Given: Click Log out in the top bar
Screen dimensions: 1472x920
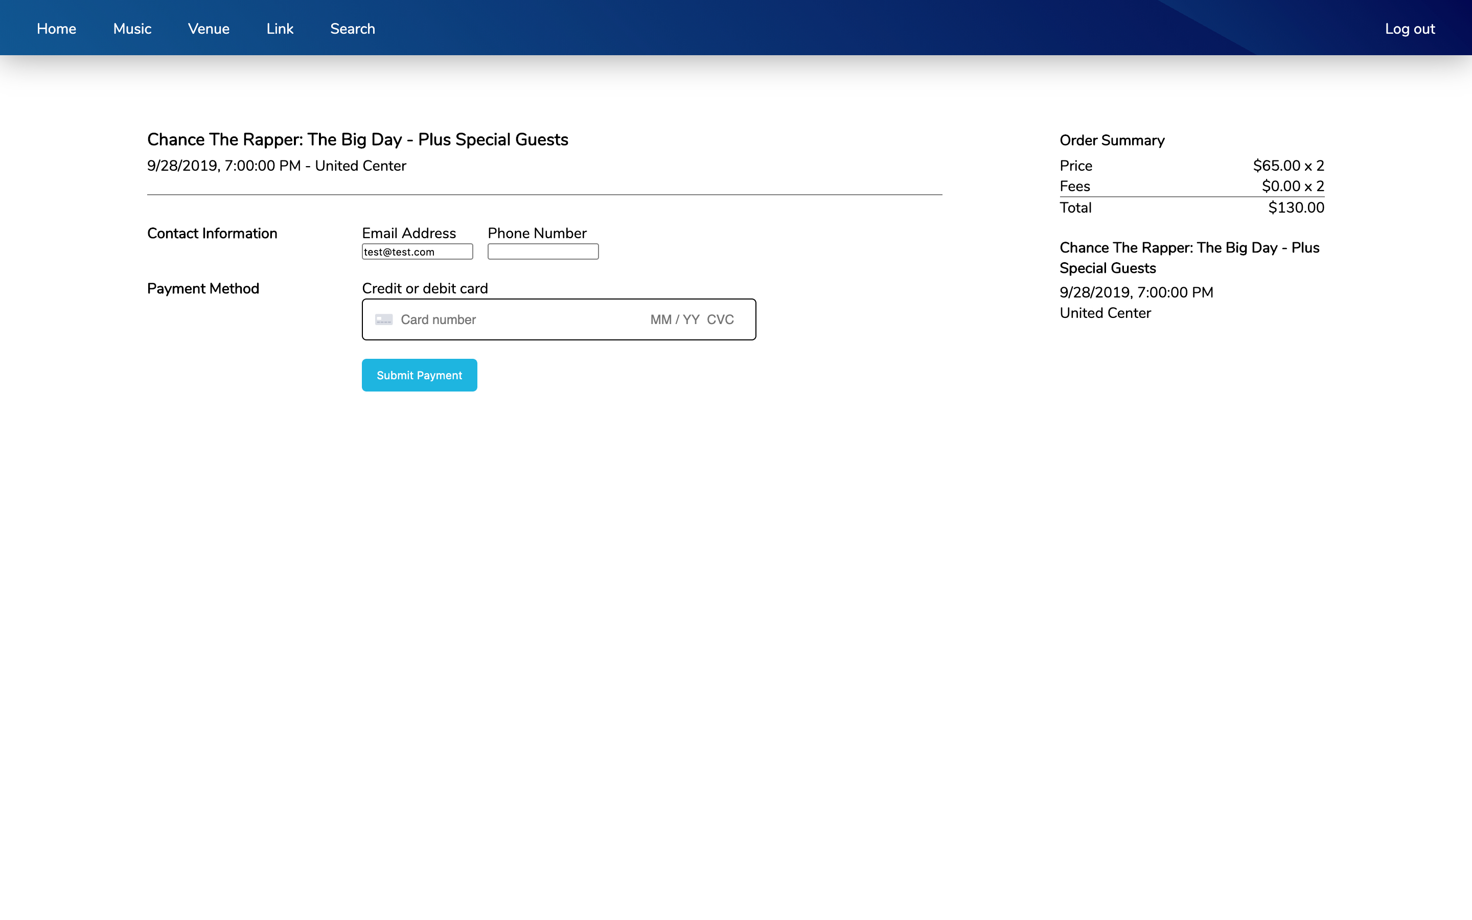Looking at the screenshot, I should click(1409, 29).
